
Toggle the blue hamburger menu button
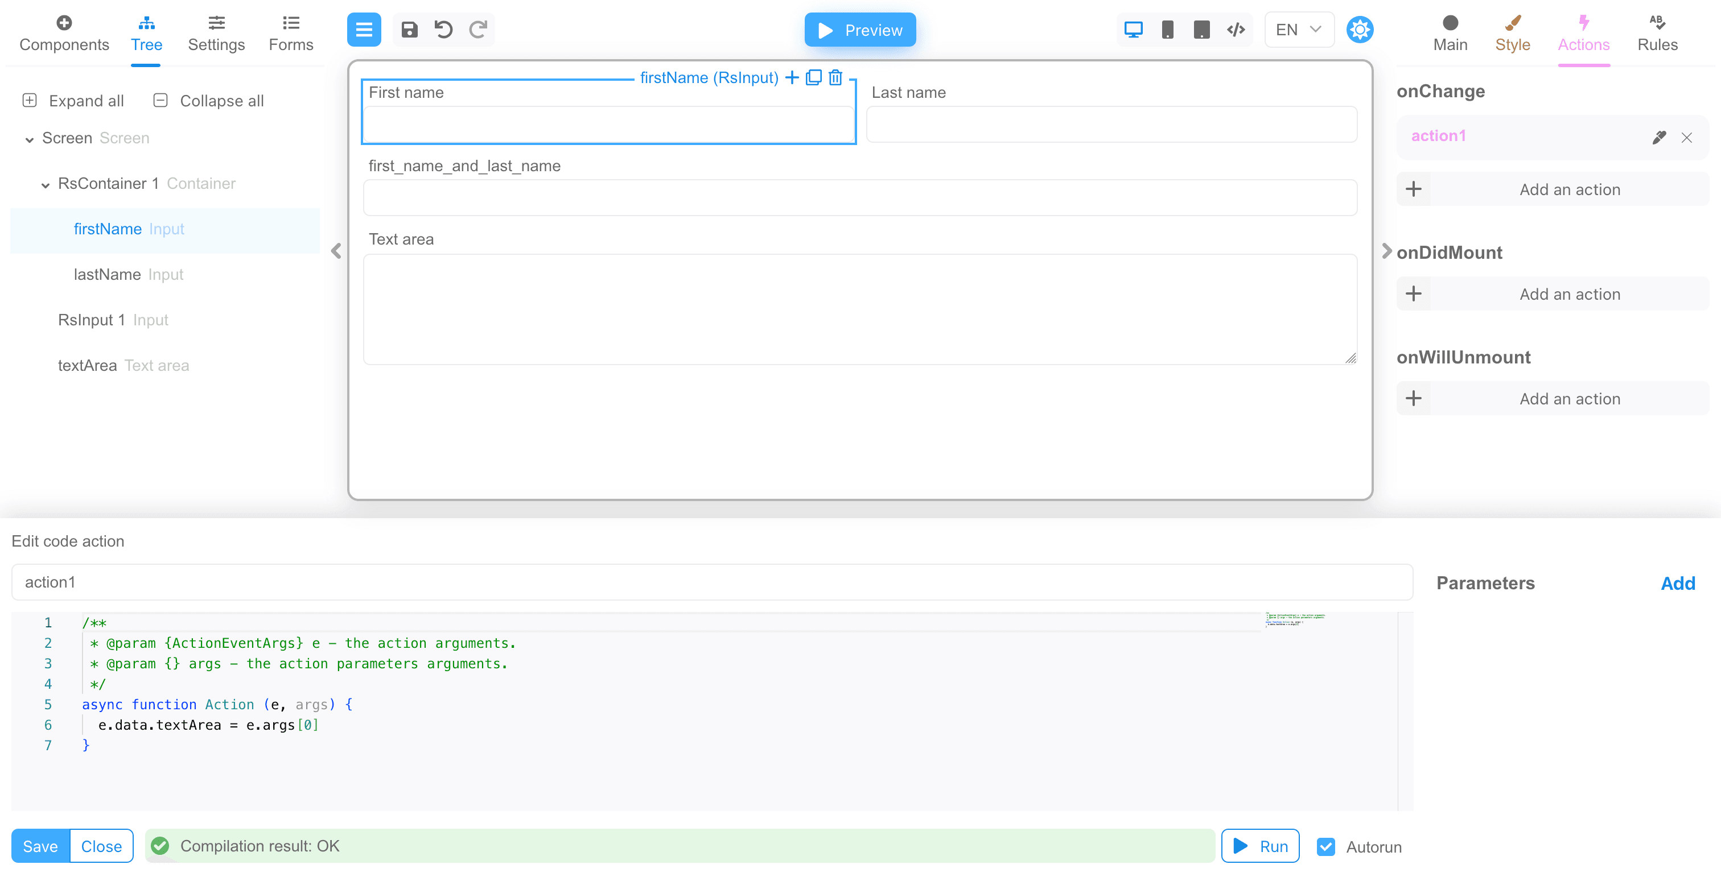pos(364,30)
